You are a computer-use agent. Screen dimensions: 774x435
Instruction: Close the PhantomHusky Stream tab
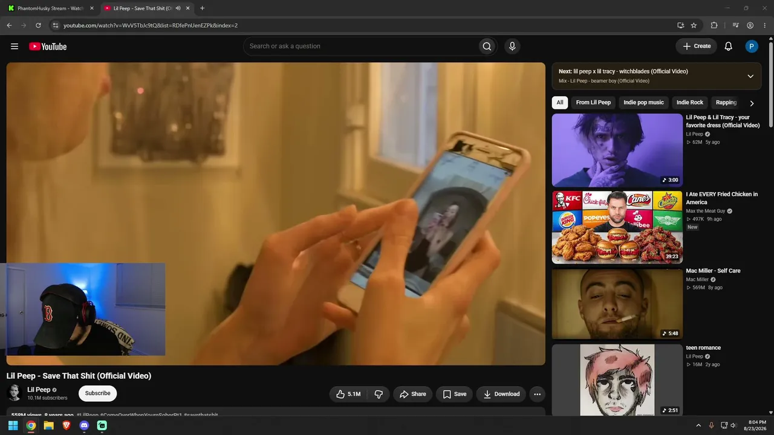click(92, 8)
